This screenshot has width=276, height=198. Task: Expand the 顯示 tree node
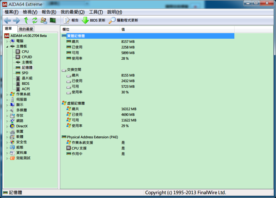tap(7, 105)
